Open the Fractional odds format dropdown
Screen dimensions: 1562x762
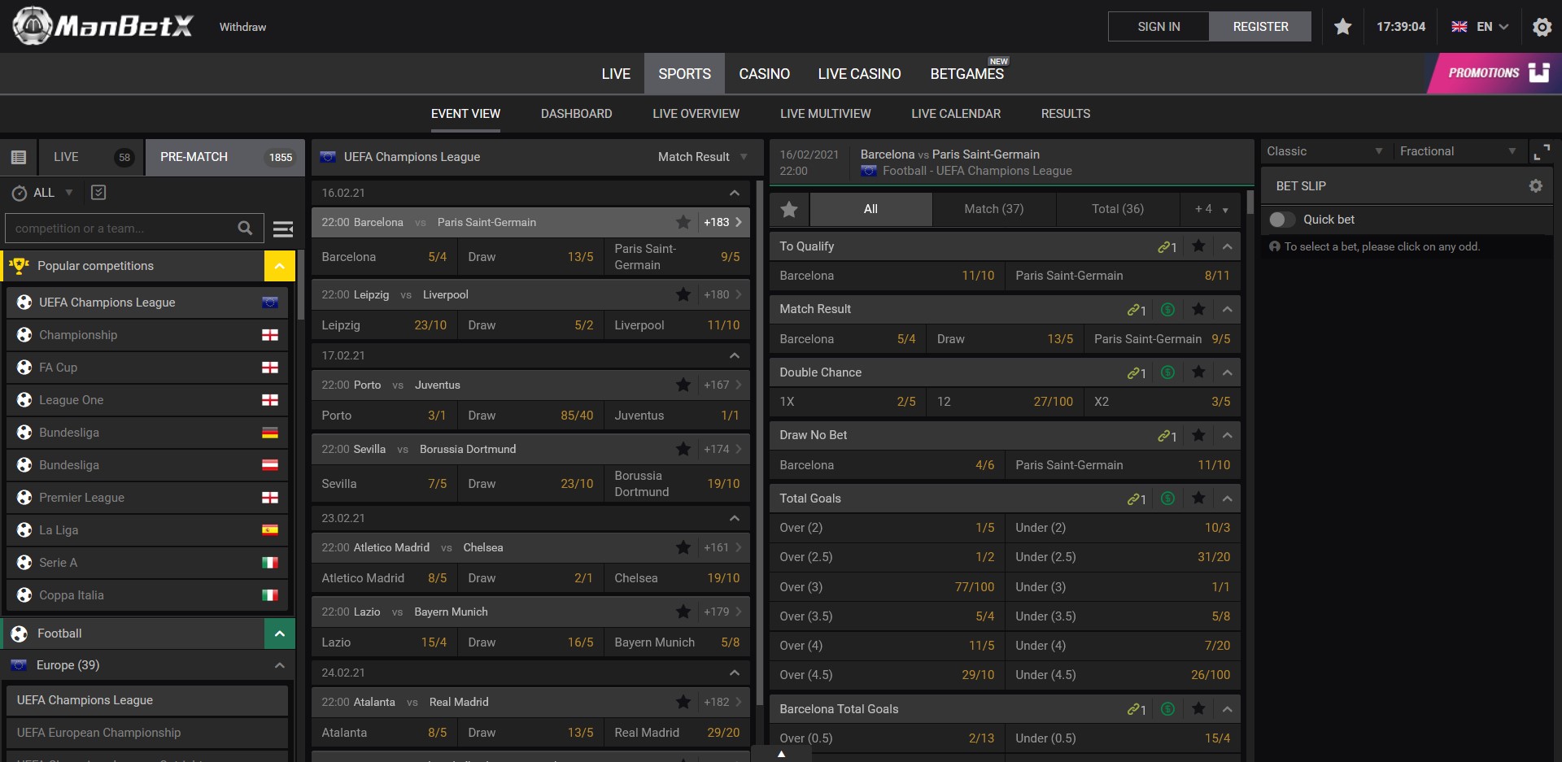(x=1458, y=151)
